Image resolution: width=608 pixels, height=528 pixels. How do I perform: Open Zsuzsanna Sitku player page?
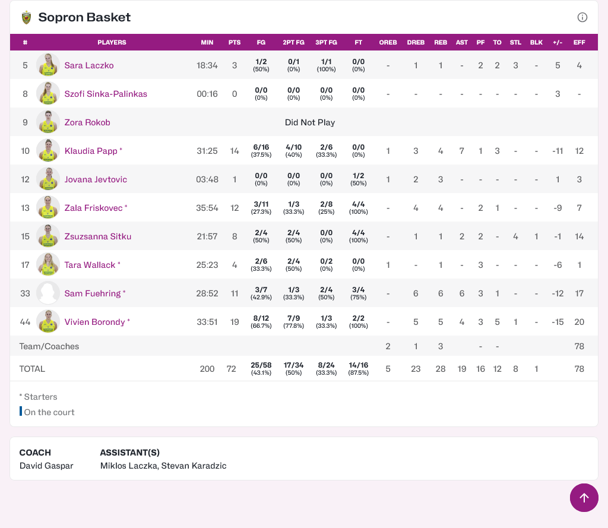98,236
